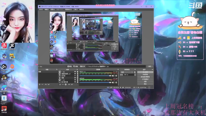Image resolution: width=206 pixels, height=116 pixels.
Task: Show the 游戏源 source with its eye icon
Action: coord(75,76)
